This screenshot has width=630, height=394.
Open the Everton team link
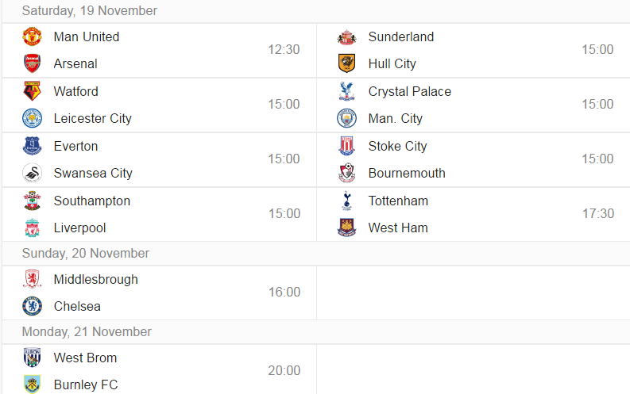point(76,146)
